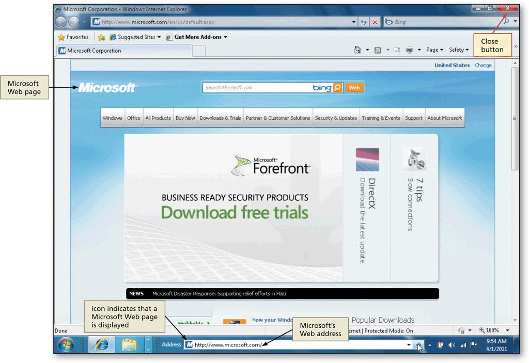
Task: Open the Safety menu
Action: (459, 50)
